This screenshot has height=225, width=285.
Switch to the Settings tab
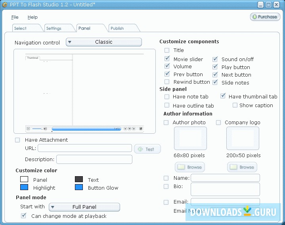point(59,28)
